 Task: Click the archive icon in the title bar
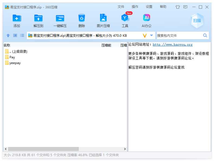[x=7, y=7]
